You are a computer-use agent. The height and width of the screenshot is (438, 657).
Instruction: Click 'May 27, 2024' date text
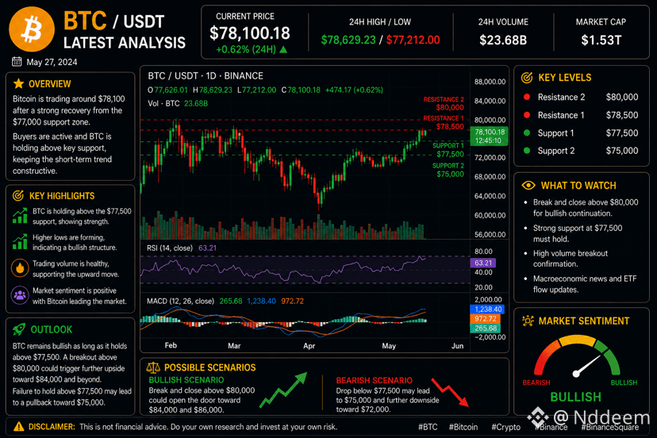point(52,62)
